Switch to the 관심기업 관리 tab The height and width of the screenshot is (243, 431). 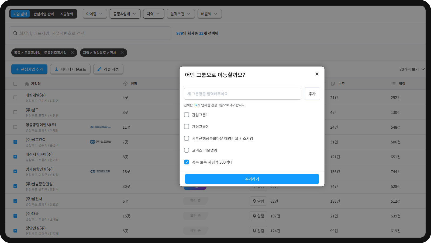click(x=44, y=14)
